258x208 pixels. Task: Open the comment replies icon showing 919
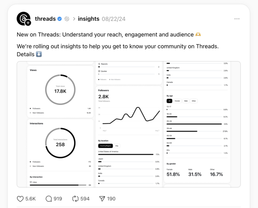[x=49, y=199]
